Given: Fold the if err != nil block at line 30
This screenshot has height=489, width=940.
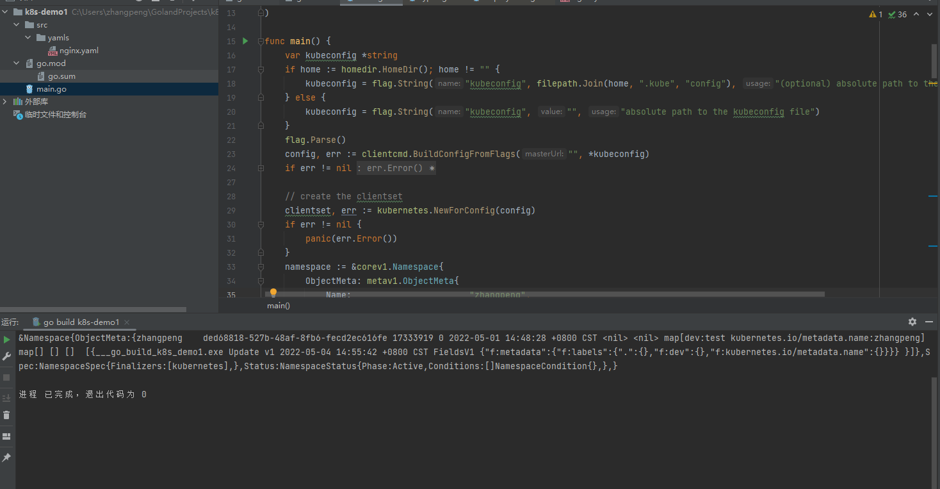Looking at the screenshot, I should [x=261, y=224].
